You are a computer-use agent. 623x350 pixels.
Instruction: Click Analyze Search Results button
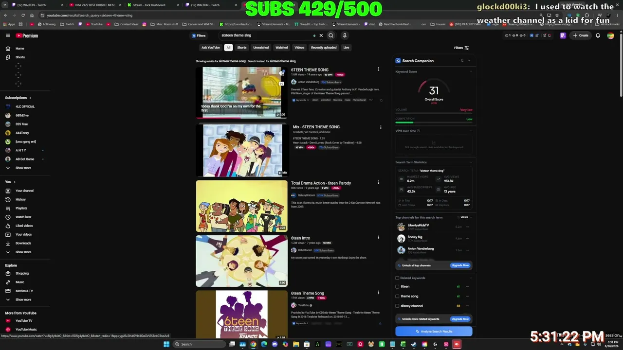pos(434,332)
